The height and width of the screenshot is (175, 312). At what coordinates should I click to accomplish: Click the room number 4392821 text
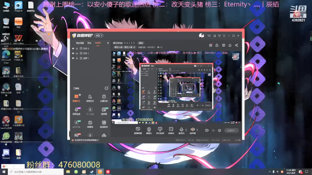[x=151, y=47]
